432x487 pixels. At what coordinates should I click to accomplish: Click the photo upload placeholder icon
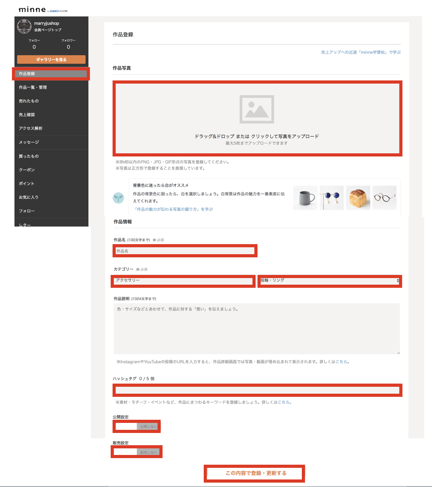(x=257, y=109)
